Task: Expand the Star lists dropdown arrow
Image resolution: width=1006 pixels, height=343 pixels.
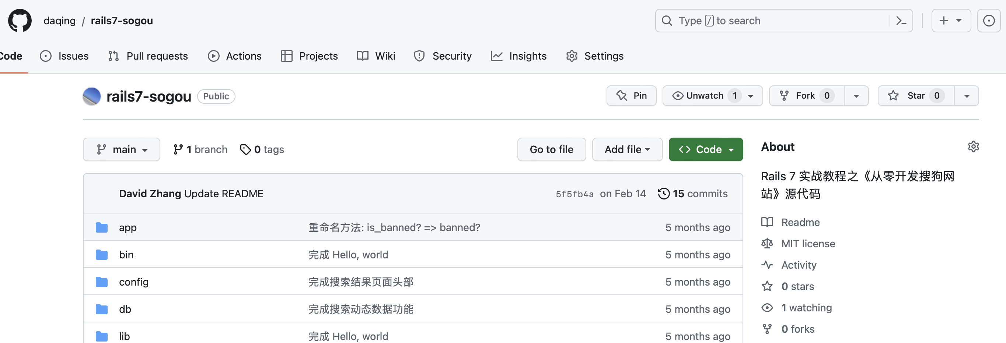Action: click(967, 96)
